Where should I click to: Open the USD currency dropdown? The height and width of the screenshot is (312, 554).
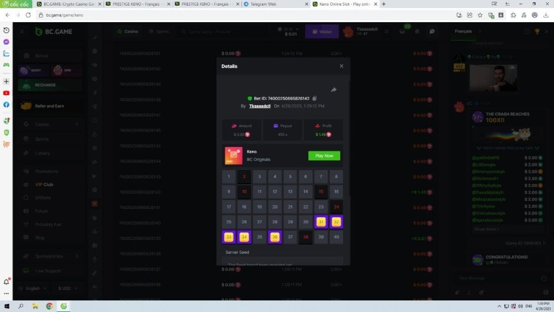coord(68,288)
